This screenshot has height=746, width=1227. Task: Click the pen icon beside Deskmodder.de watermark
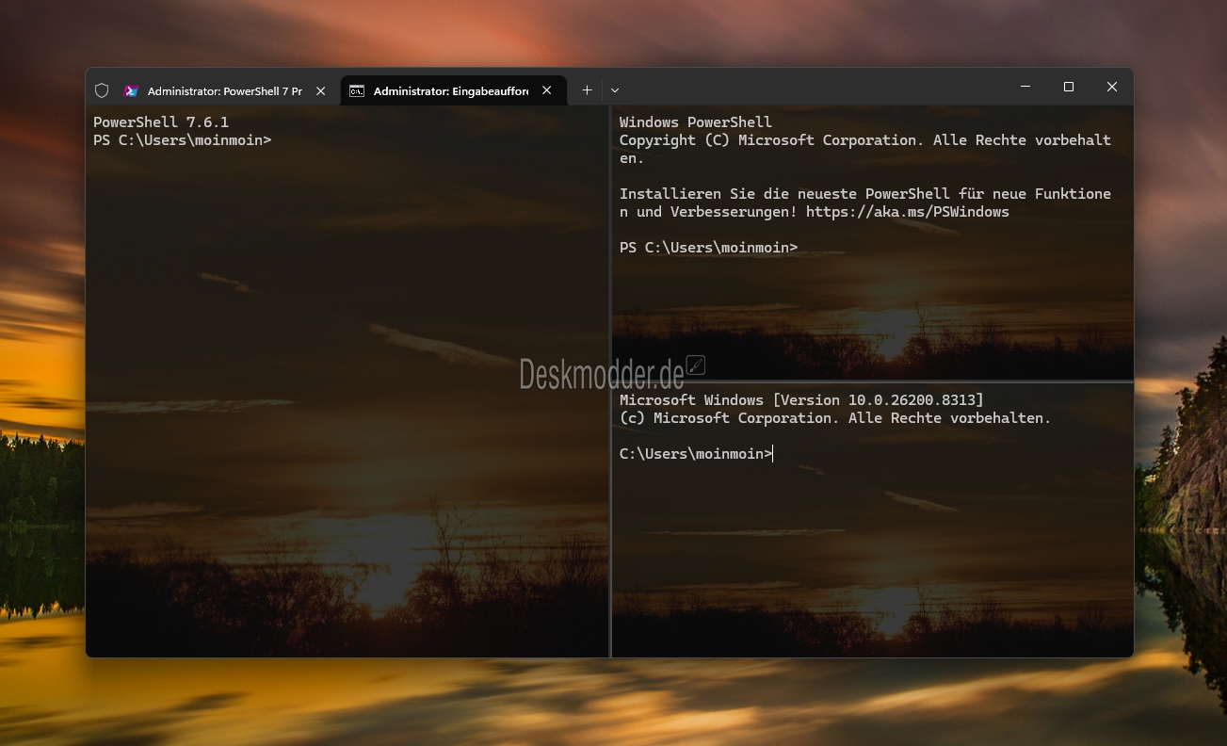(x=696, y=365)
